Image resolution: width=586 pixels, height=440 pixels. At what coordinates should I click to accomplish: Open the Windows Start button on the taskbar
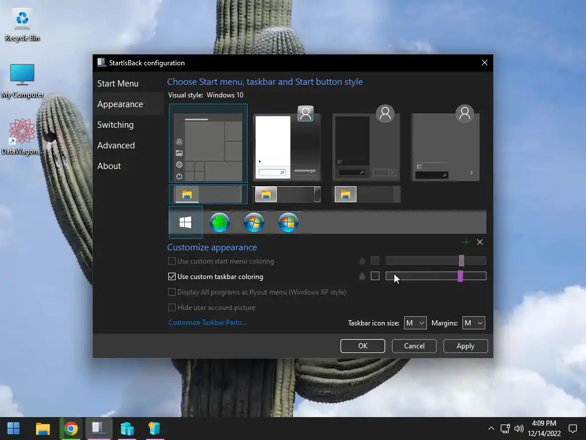coord(14,429)
